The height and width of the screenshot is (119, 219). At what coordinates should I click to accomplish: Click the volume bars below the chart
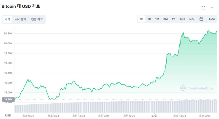[115, 107]
